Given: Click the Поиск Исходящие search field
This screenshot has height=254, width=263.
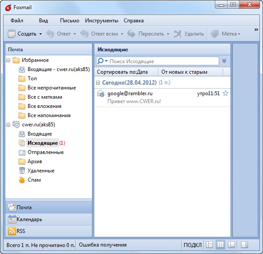Looking at the screenshot, I should point(162,61).
